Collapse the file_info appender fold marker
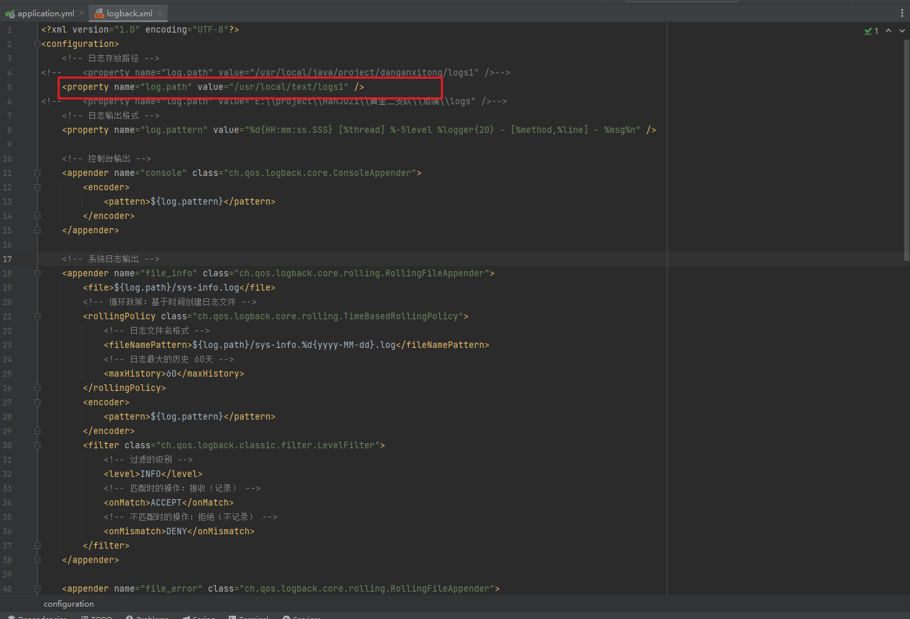 (x=37, y=274)
